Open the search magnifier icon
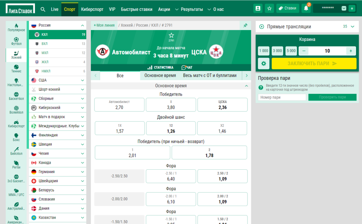Viewport: 362px width, 224px height. click(43, 9)
